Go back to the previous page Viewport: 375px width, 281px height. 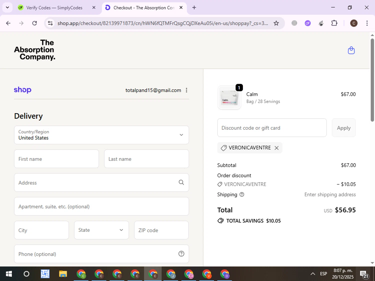point(8,23)
